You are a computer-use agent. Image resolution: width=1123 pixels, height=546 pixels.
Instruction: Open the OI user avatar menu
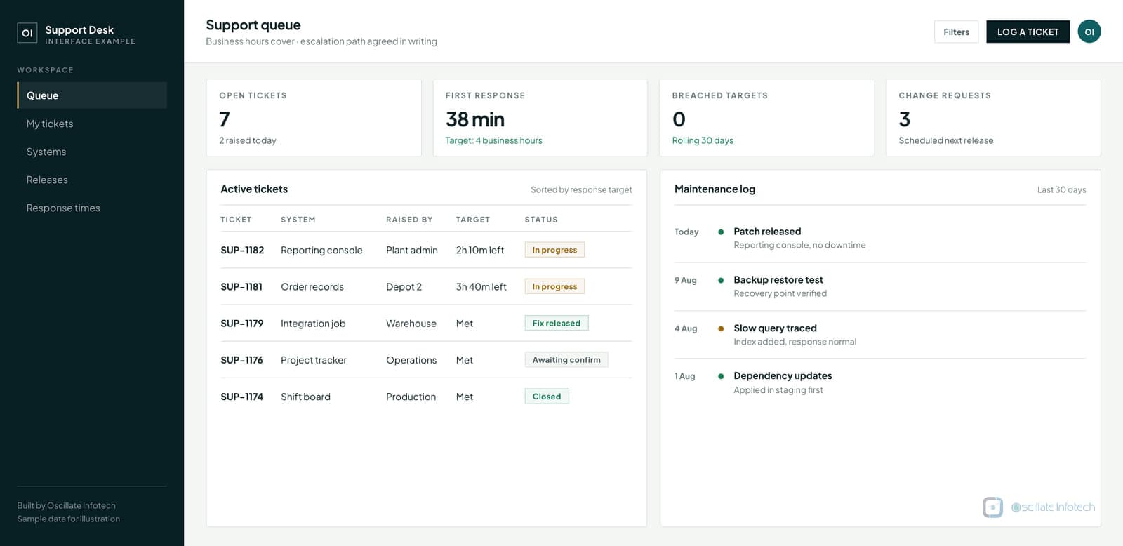(x=1089, y=32)
